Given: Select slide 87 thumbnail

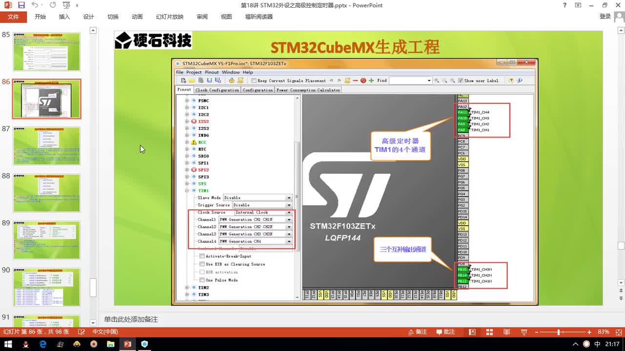Looking at the screenshot, I should click(x=47, y=146).
